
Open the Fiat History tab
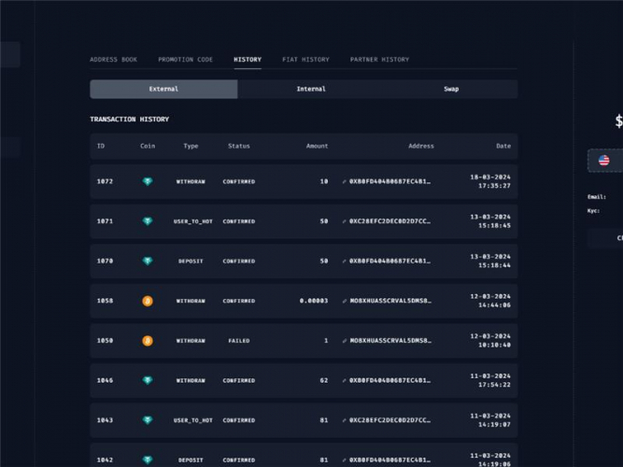(305, 59)
